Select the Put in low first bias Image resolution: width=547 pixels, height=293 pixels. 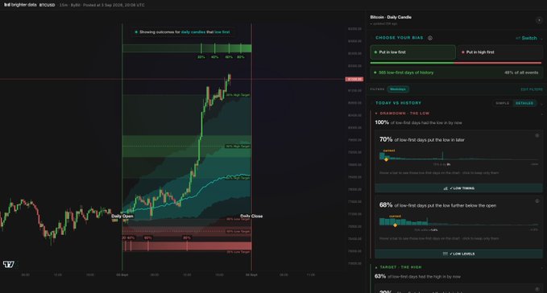413,52
